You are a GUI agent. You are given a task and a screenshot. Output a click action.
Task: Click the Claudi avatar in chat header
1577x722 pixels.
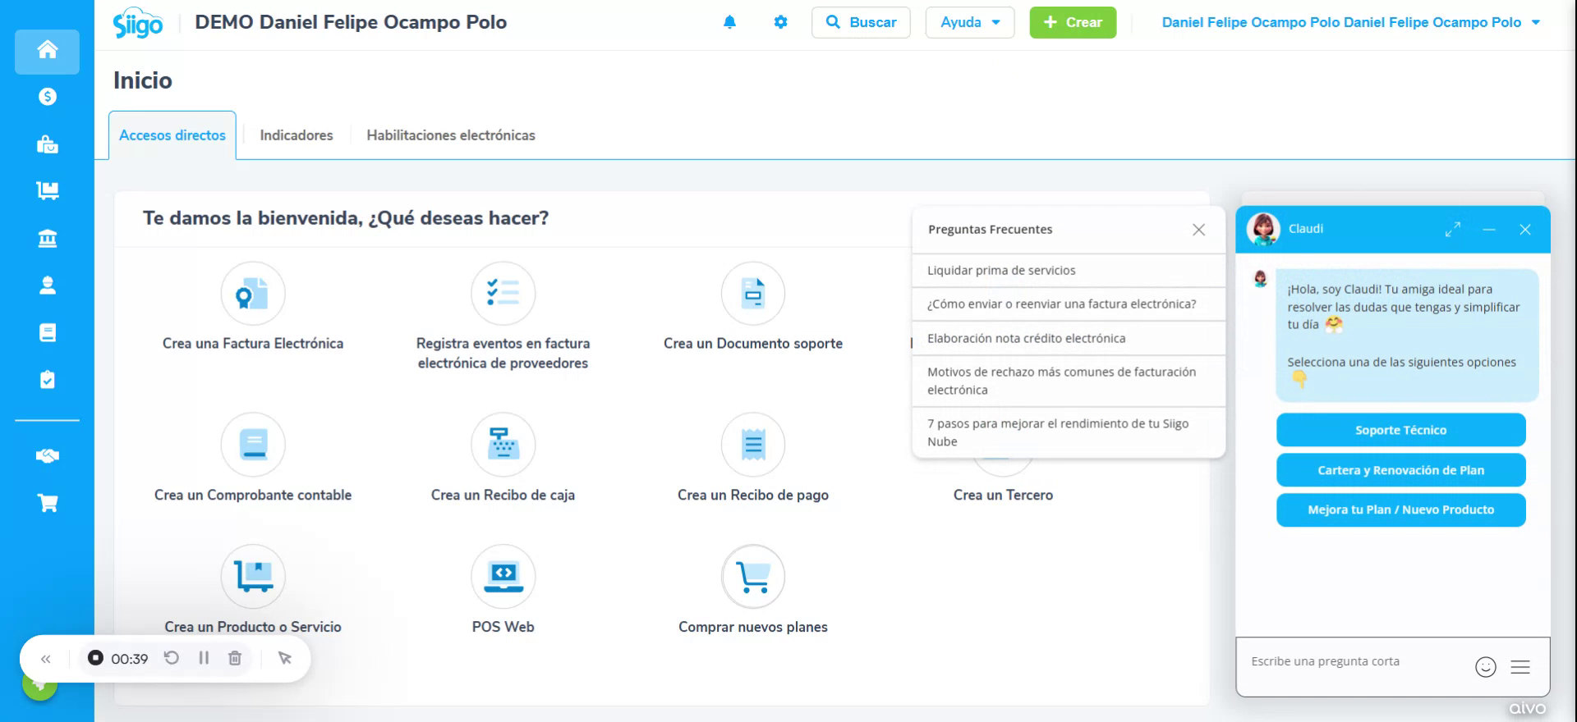[1263, 229]
